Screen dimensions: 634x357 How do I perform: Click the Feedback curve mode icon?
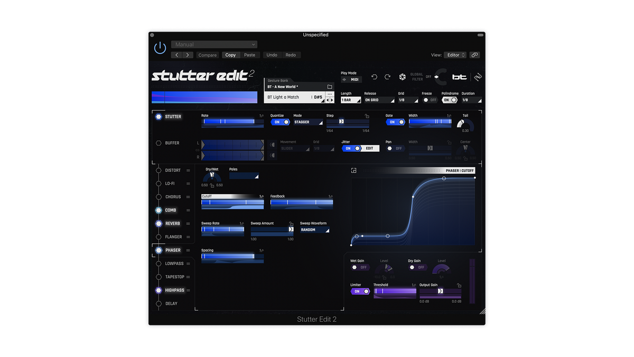click(x=330, y=196)
